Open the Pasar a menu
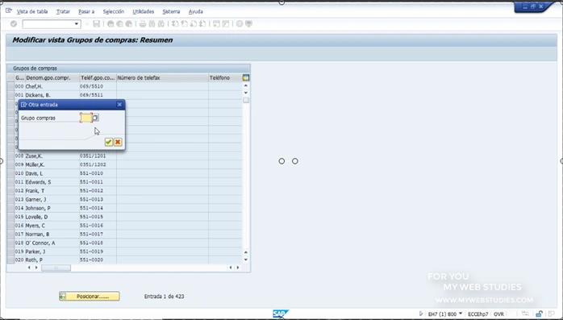The width and height of the screenshot is (563, 320). click(x=86, y=11)
